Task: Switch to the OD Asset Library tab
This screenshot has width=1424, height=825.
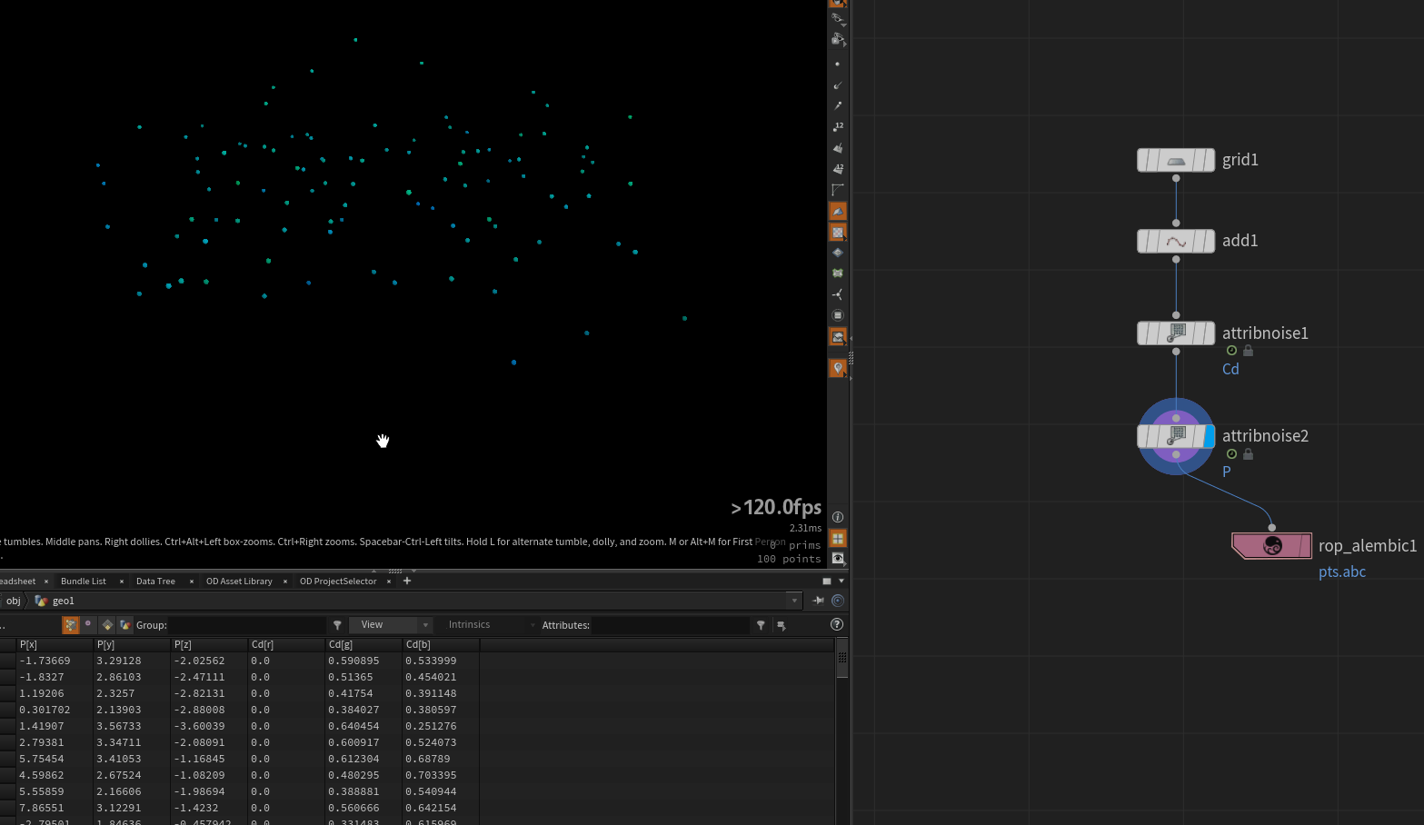Action: click(x=239, y=581)
